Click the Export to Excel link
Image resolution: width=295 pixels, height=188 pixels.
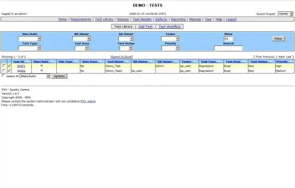coord(122,57)
